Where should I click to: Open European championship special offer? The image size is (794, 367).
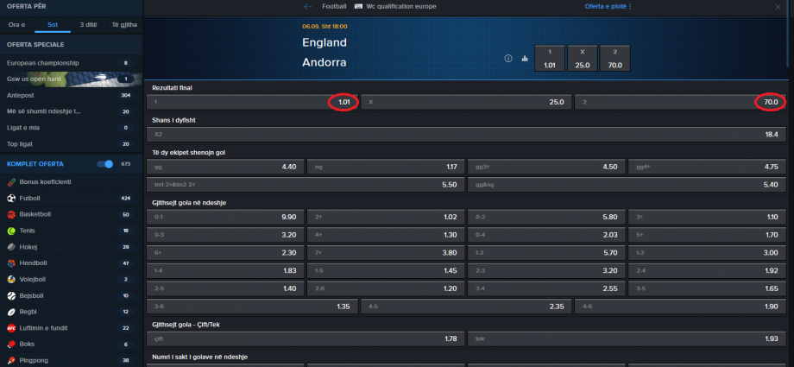(71, 63)
